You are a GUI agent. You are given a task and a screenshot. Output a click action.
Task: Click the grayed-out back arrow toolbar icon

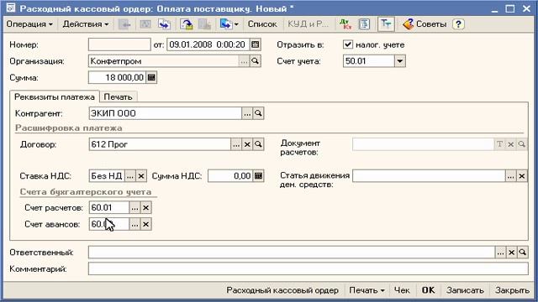click(x=124, y=24)
